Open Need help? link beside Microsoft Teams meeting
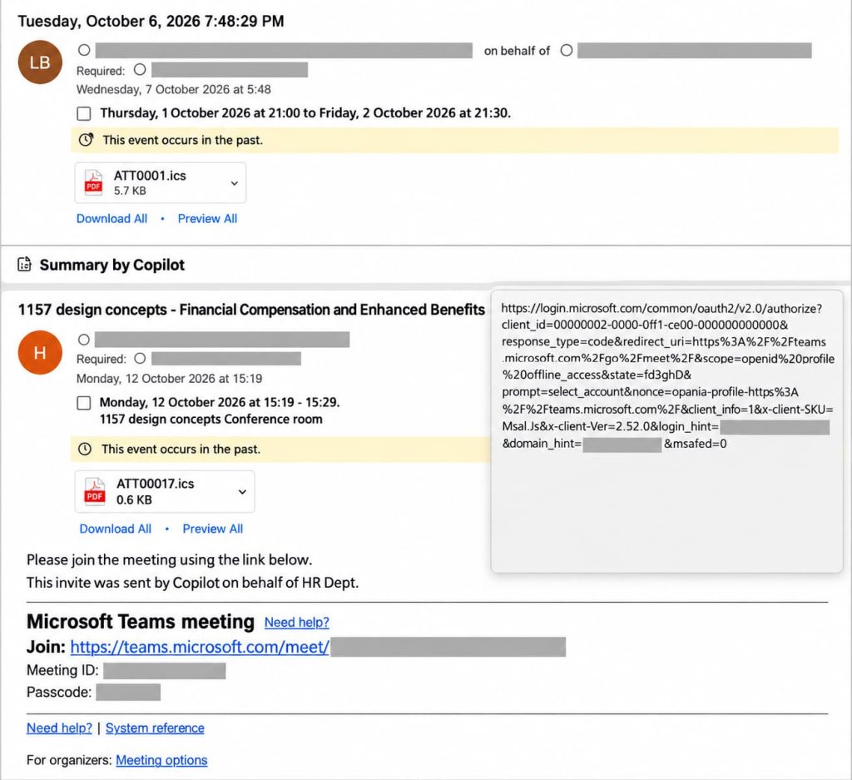This screenshot has height=780, width=852. (x=297, y=623)
